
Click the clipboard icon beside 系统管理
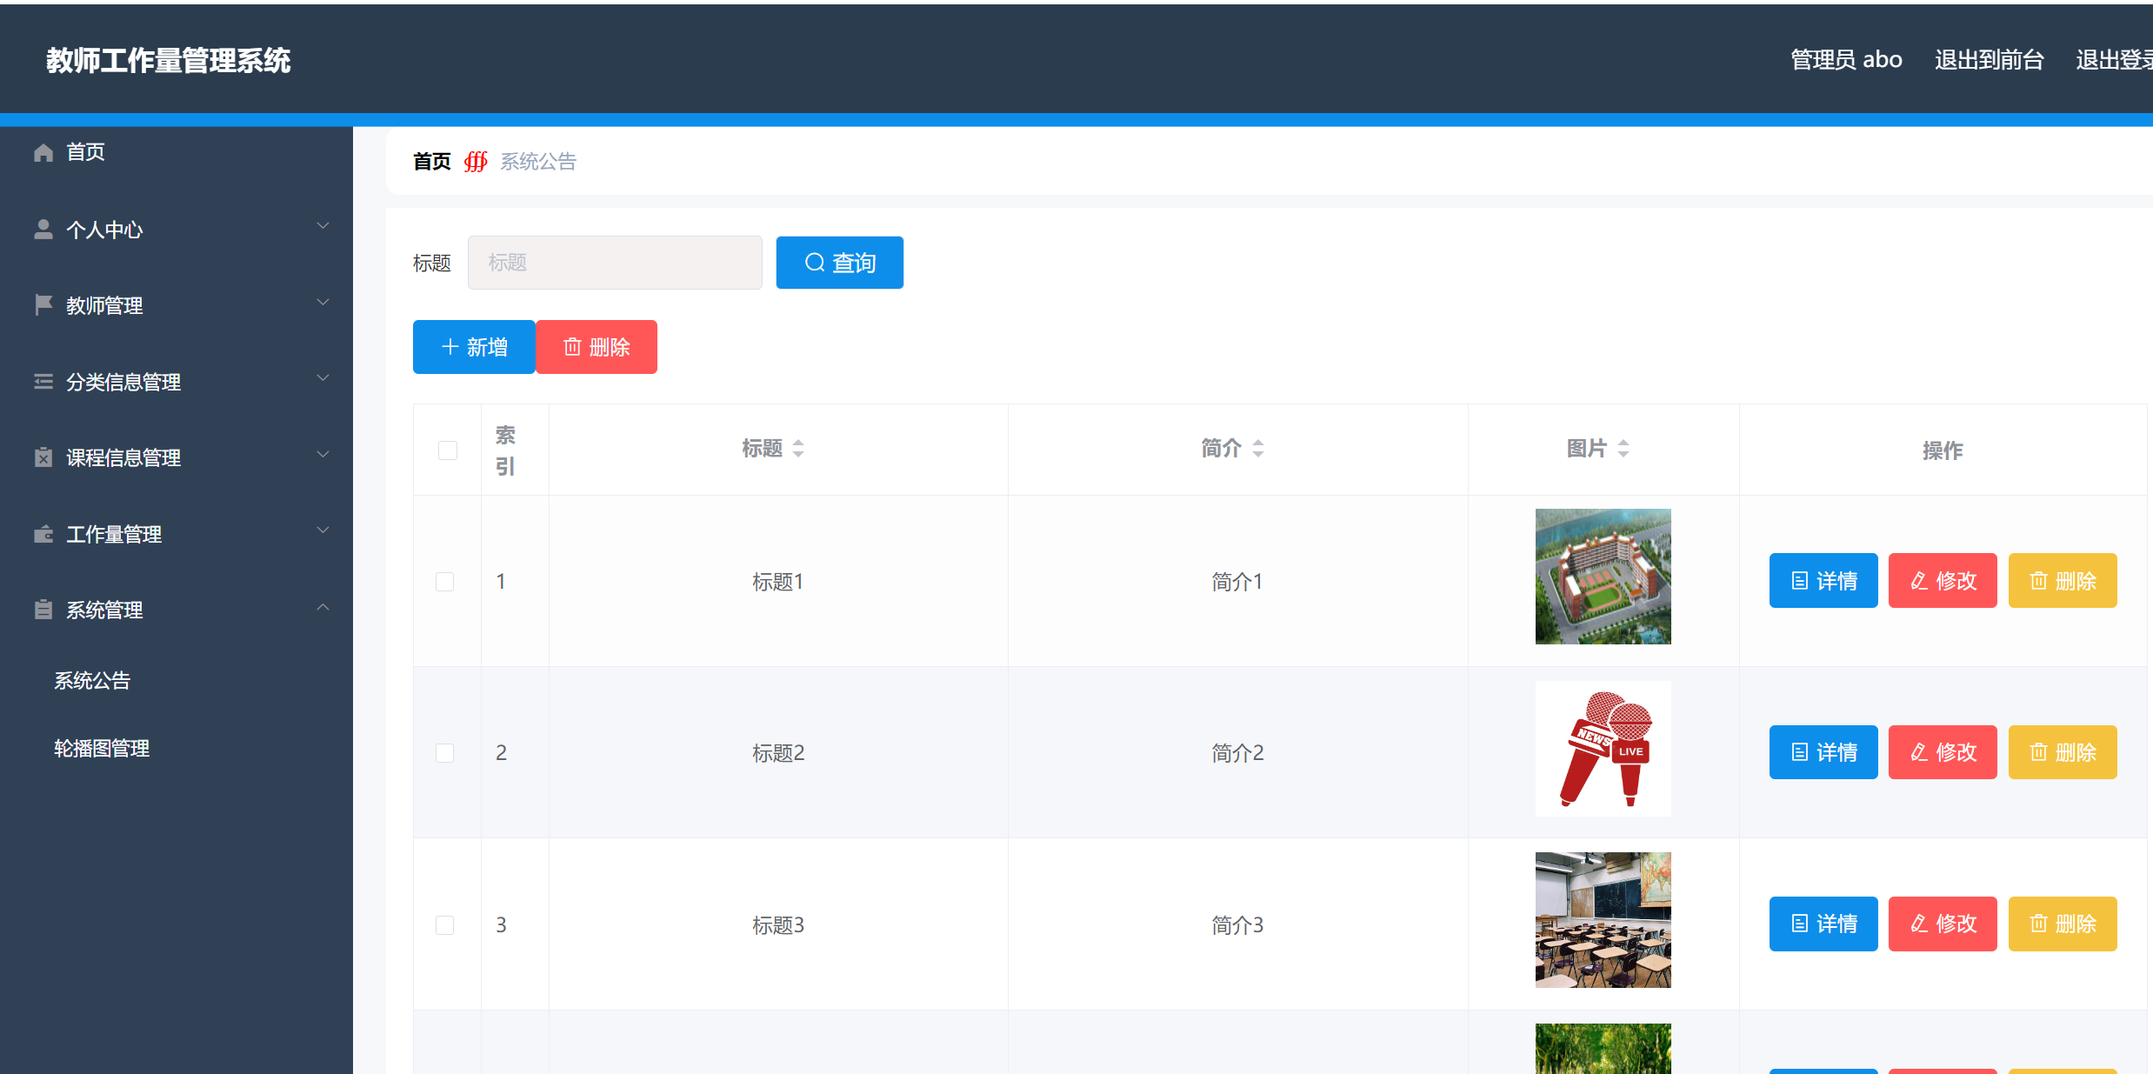tap(43, 610)
